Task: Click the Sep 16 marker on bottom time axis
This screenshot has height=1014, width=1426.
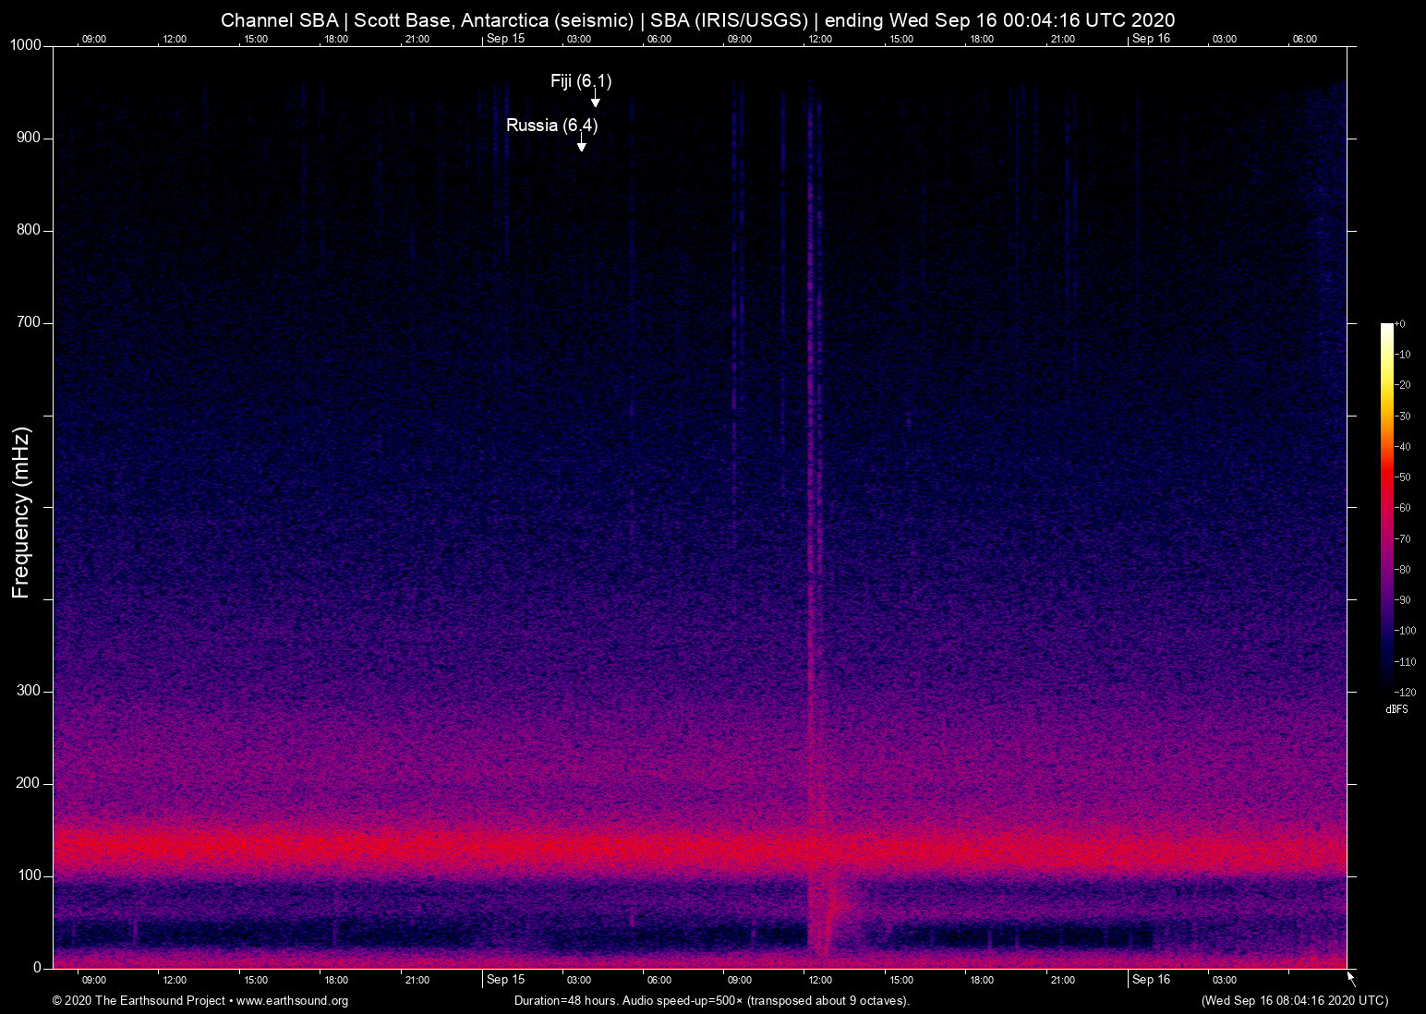Action: [1151, 980]
